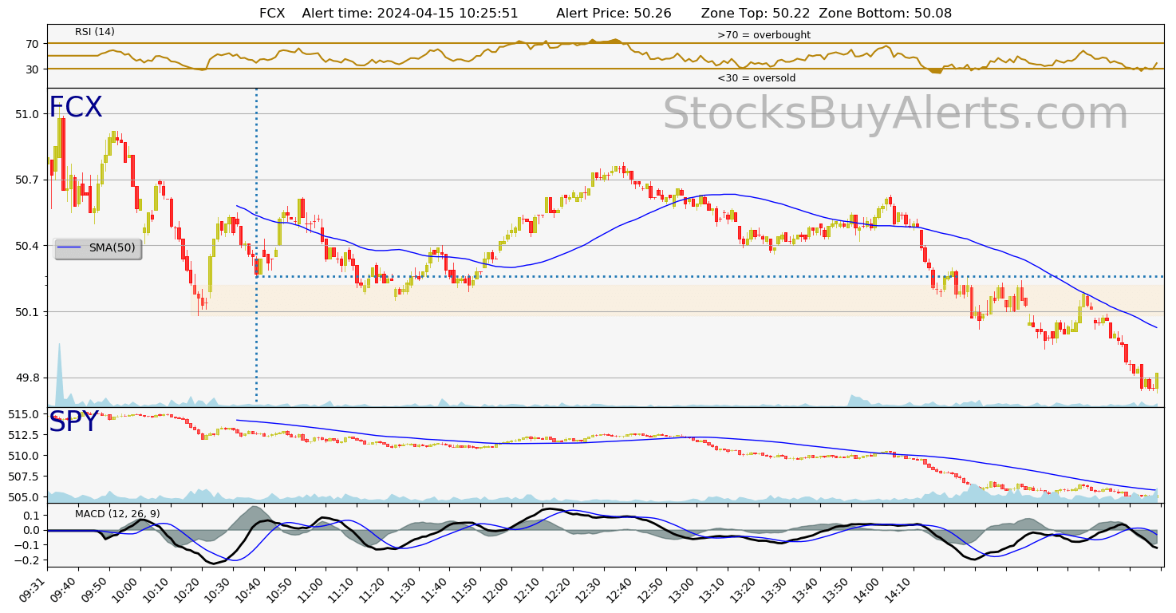The height and width of the screenshot is (613, 1176).
Task: Click the 13:30 time axis label
Action: click(x=774, y=588)
